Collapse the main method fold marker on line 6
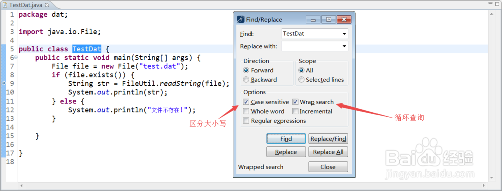502x191 pixels. [16, 57]
